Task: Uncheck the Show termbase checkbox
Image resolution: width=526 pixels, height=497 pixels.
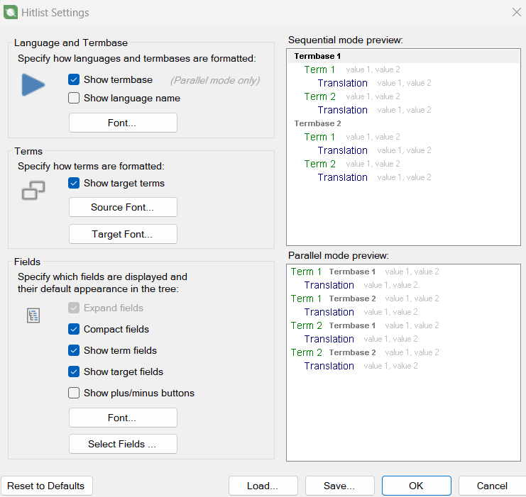Action: tap(74, 80)
